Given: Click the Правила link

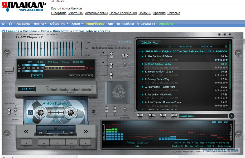Looking at the screenshot, I should (159, 13).
